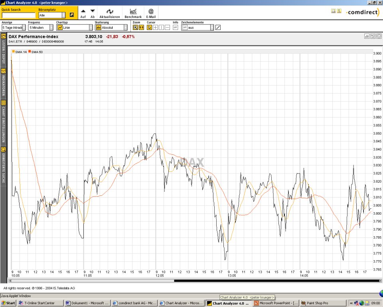Toggle the 1:1 zoom reset button
This screenshot has height=307, width=383.
coord(141,28)
